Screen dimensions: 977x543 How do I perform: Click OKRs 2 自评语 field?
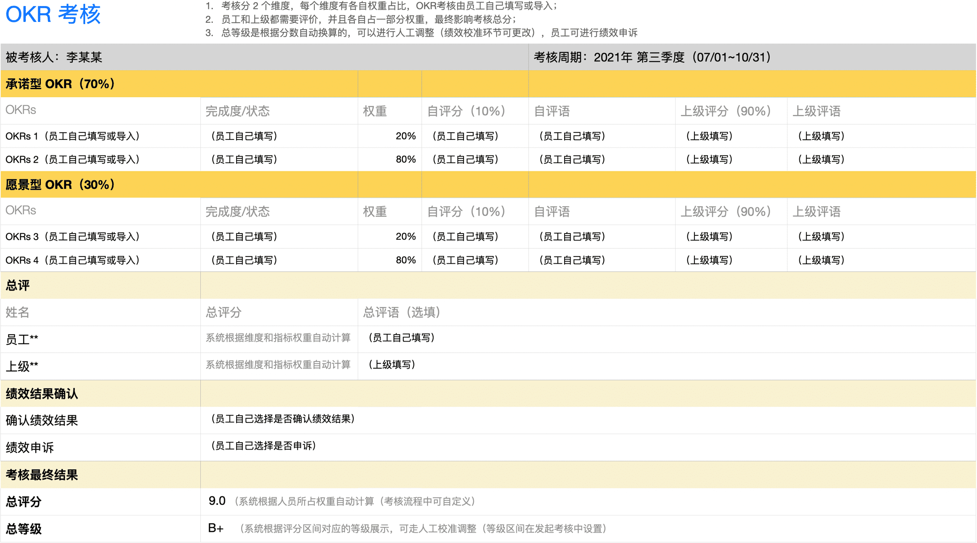point(602,160)
